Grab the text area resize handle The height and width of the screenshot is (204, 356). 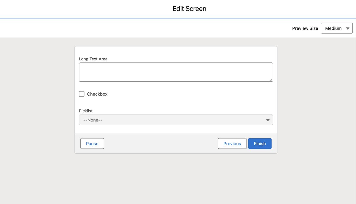click(271, 80)
